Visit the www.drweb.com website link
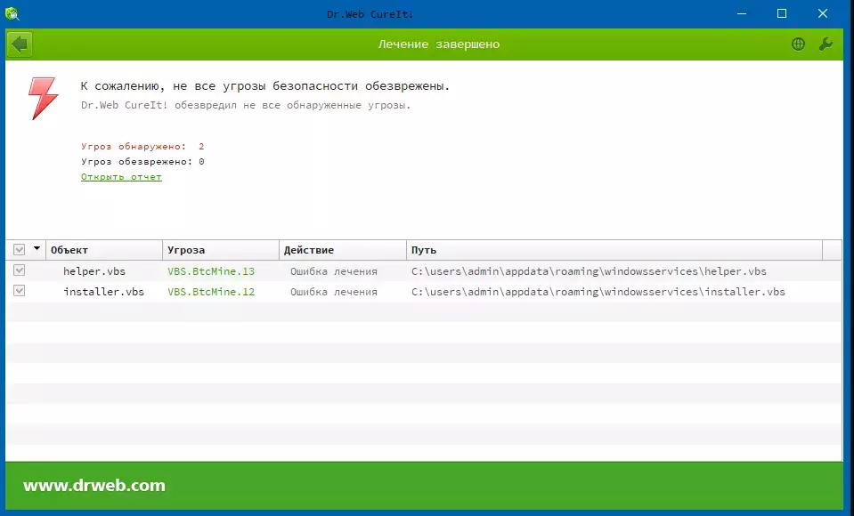 tap(94, 485)
